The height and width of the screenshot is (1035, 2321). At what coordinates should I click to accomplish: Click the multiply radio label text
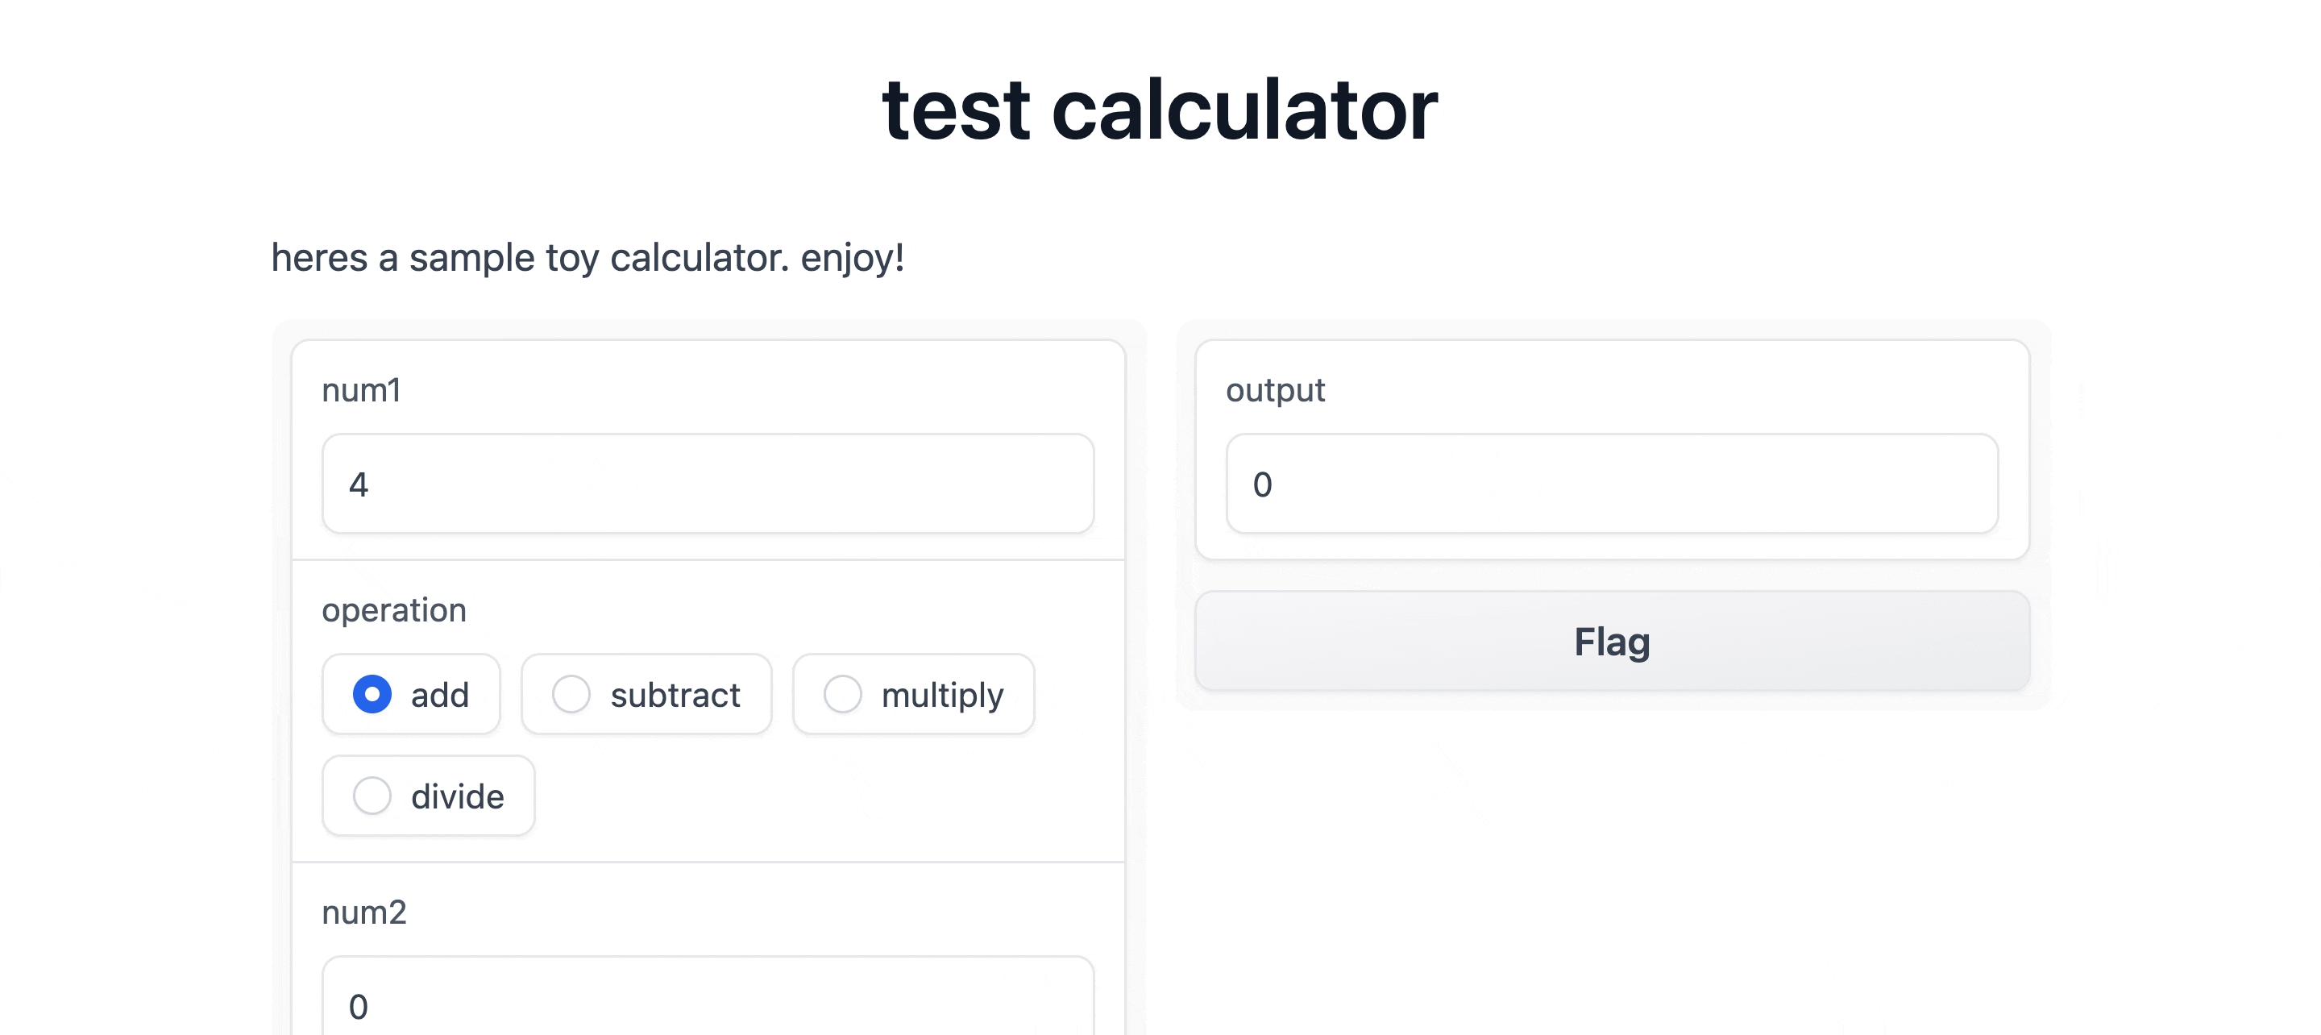[942, 694]
